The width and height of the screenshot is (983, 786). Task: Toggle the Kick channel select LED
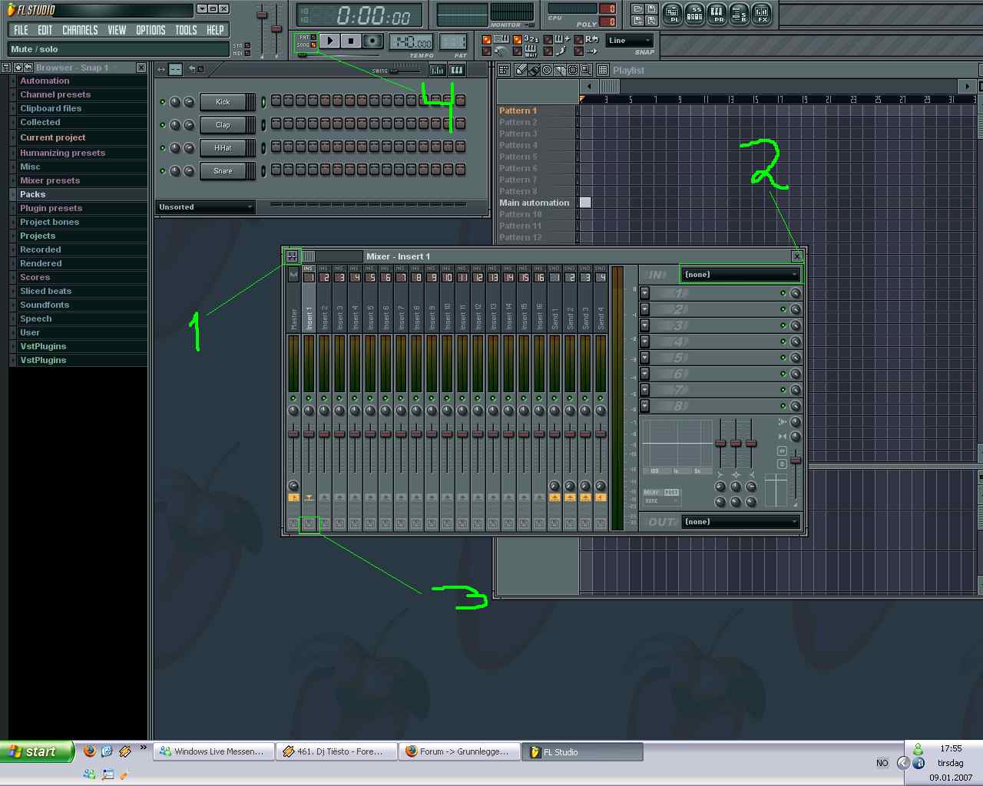pyautogui.click(x=263, y=101)
